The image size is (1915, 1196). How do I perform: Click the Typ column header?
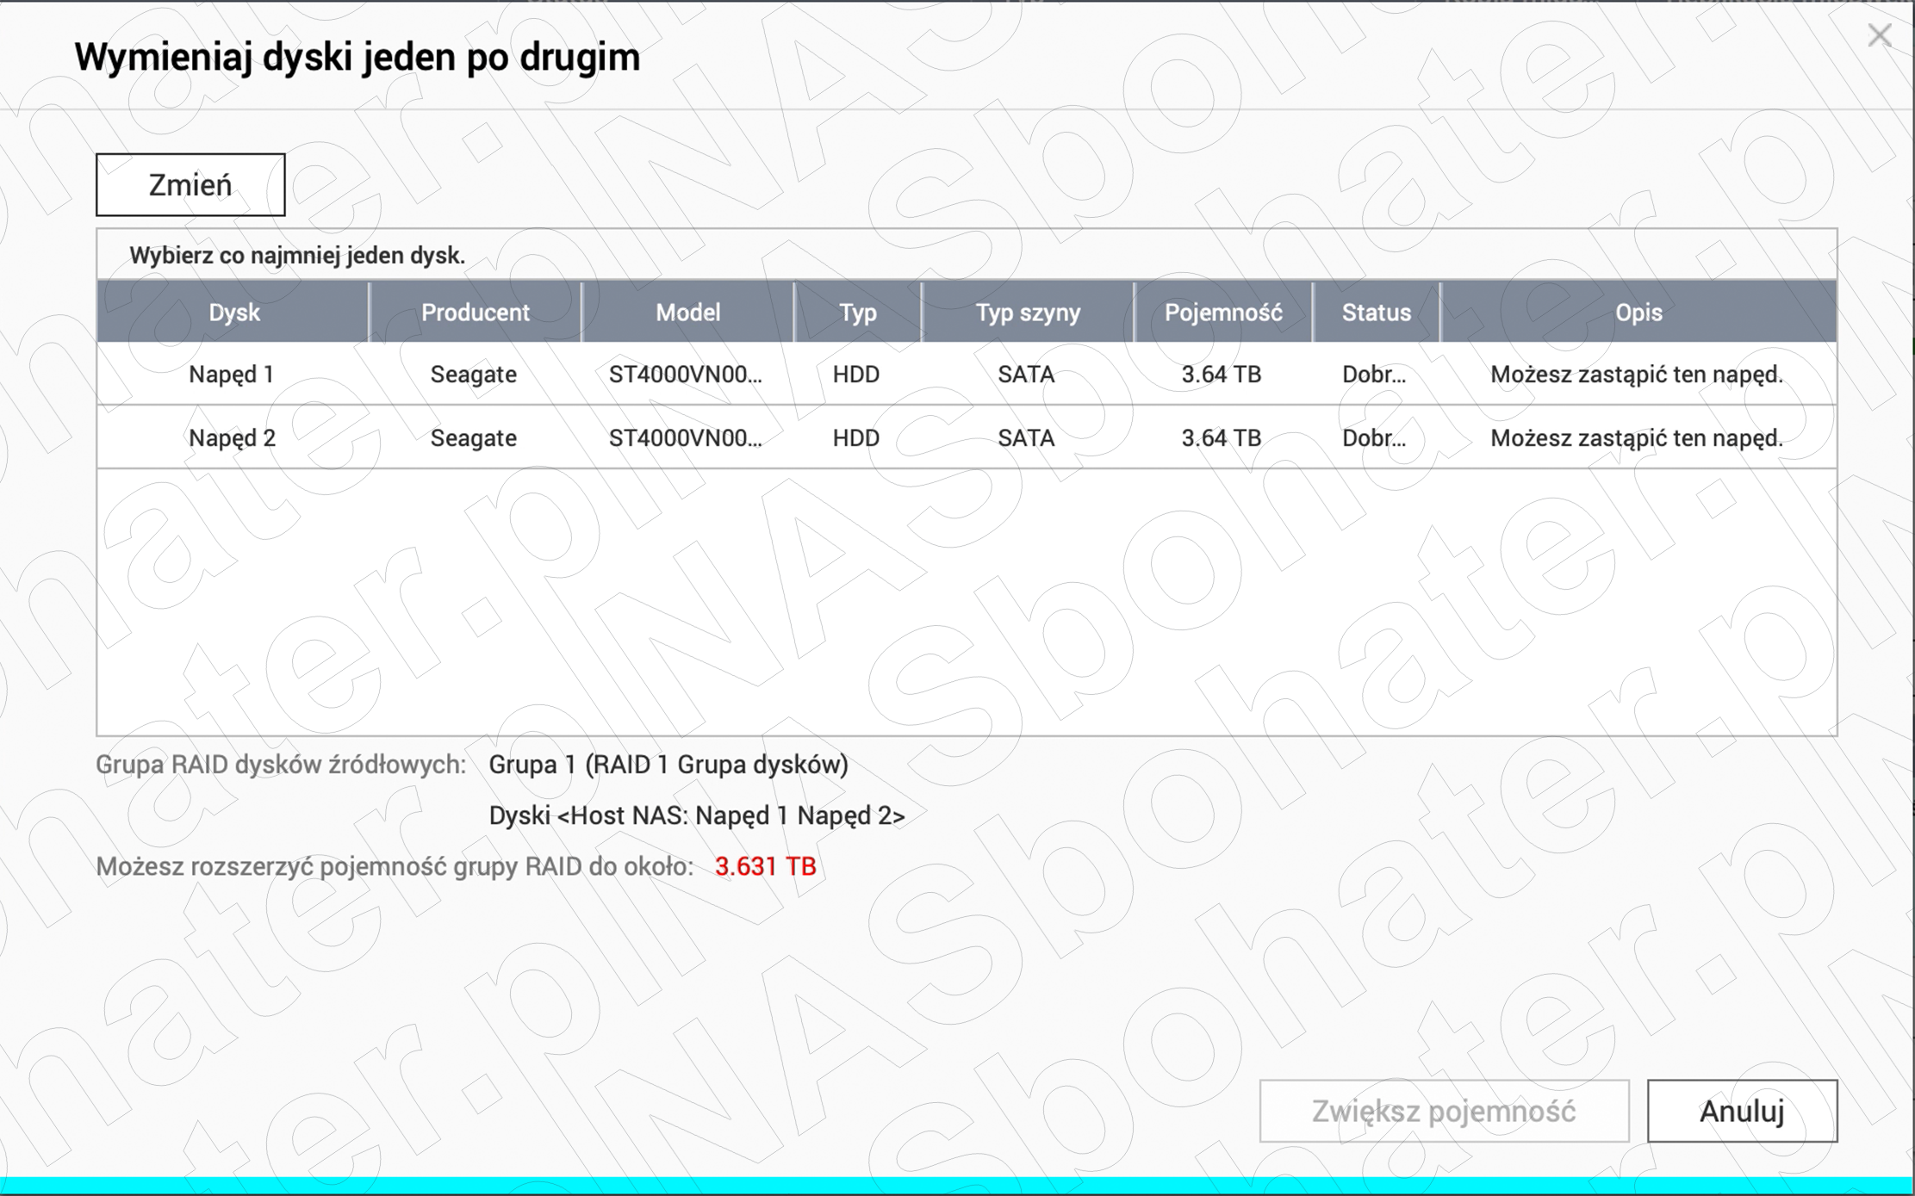point(857,313)
